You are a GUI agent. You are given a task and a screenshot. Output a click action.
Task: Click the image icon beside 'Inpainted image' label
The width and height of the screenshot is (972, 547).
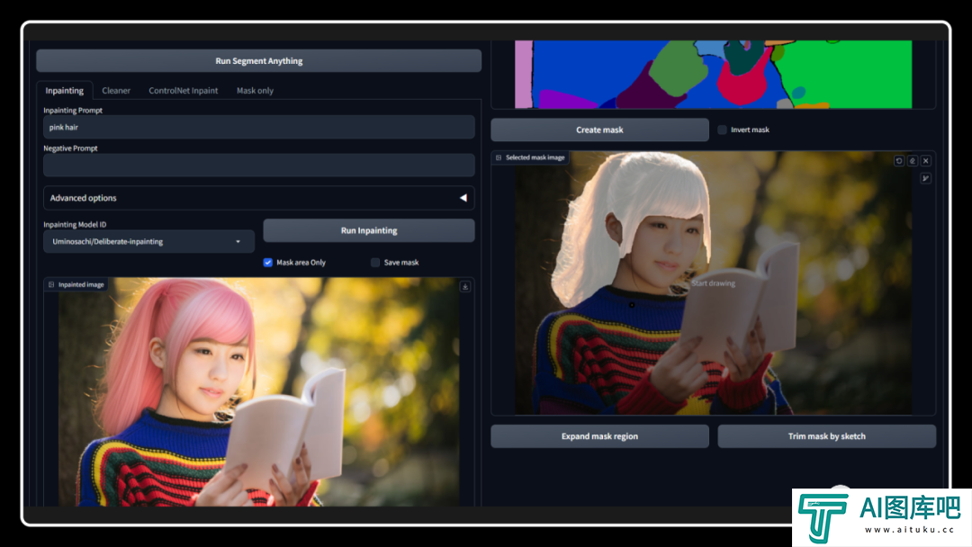(51, 285)
